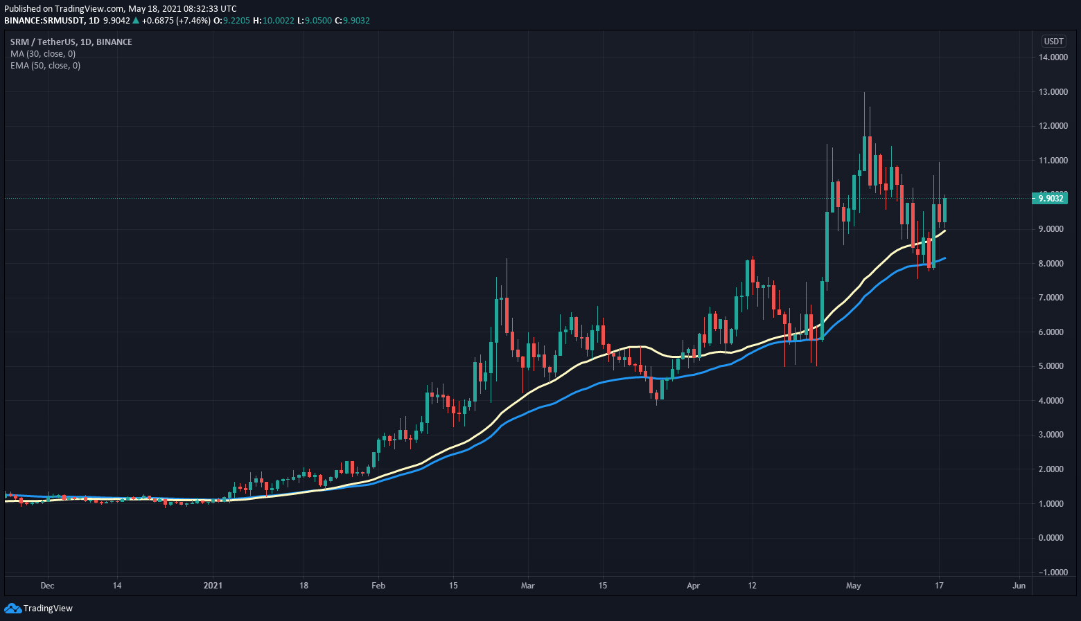Click the 14.0000 price axis label
Viewport: 1081px width, 621px height.
pyautogui.click(x=1053, y=57)
